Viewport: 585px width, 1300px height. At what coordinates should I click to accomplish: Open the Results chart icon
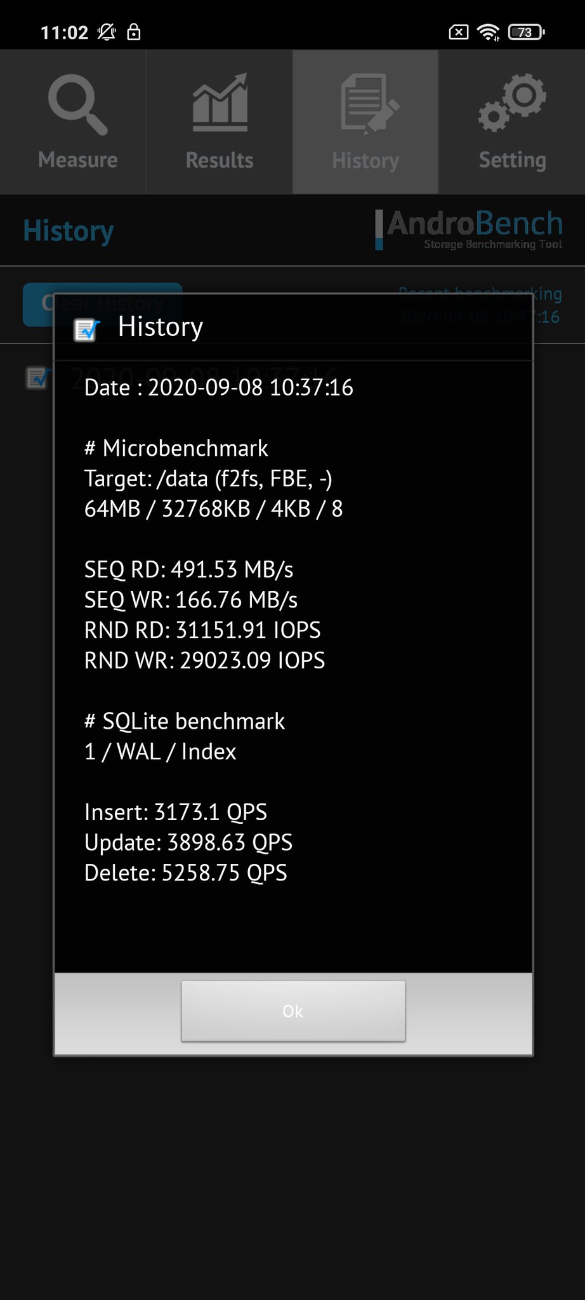[220, 103]
